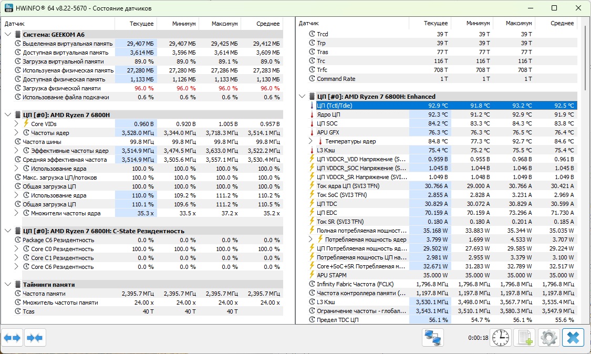
Task: Click the log file with plus icon
Action: point(524,338)
